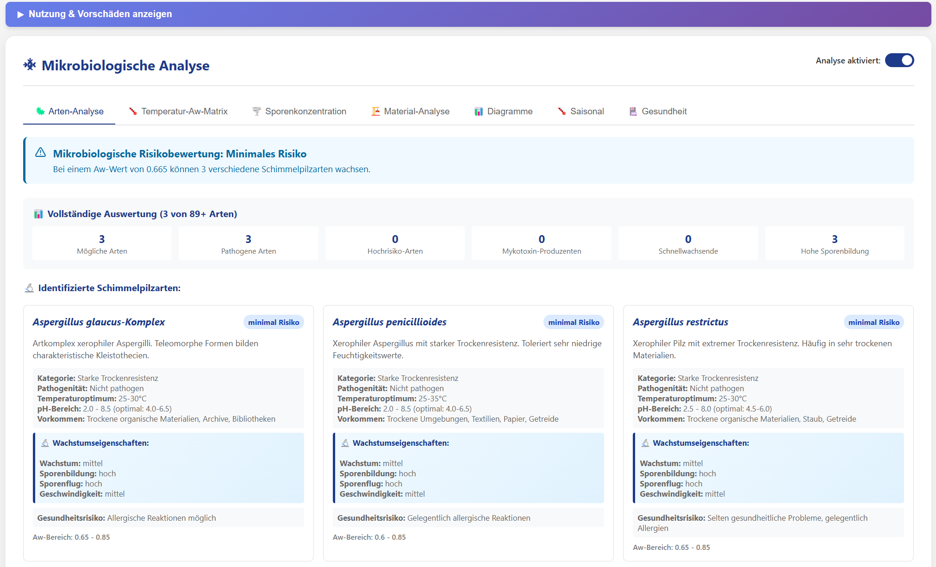
Task: Click the Mykotoxin-Produzenten statistic tile
Action: coord(541,243)
